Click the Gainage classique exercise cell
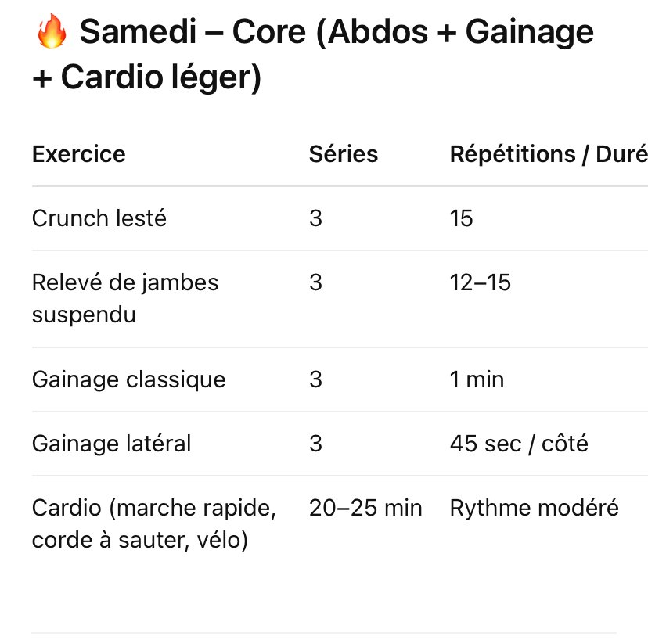 point(128,379)
